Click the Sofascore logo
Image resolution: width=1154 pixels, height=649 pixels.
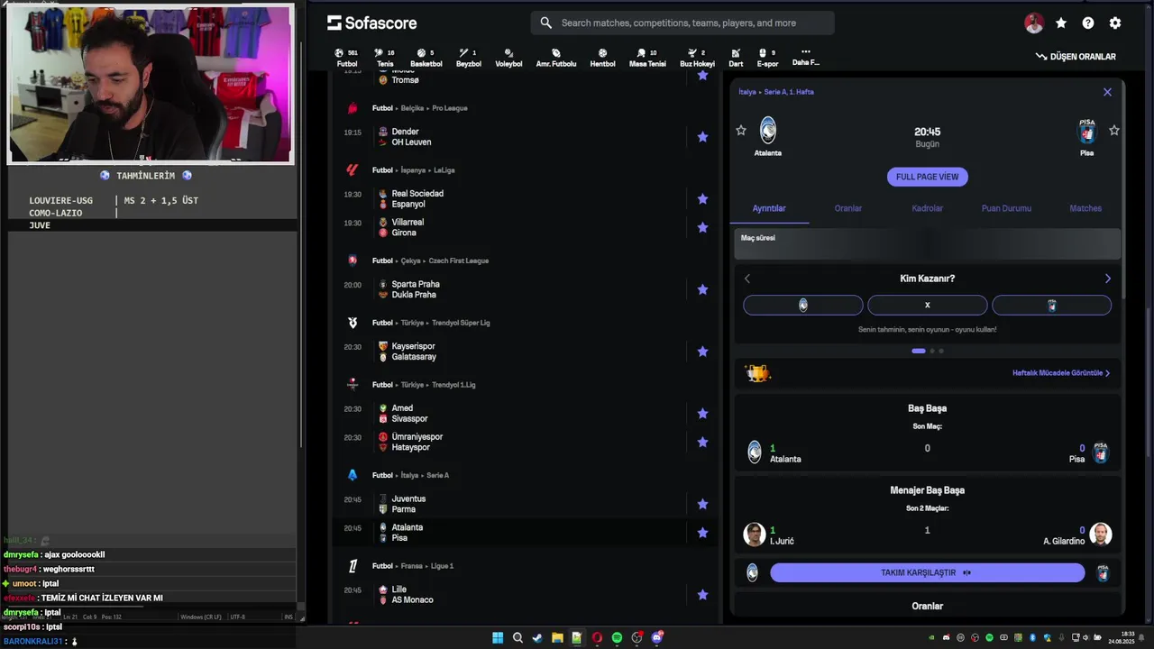click(371, 23)
